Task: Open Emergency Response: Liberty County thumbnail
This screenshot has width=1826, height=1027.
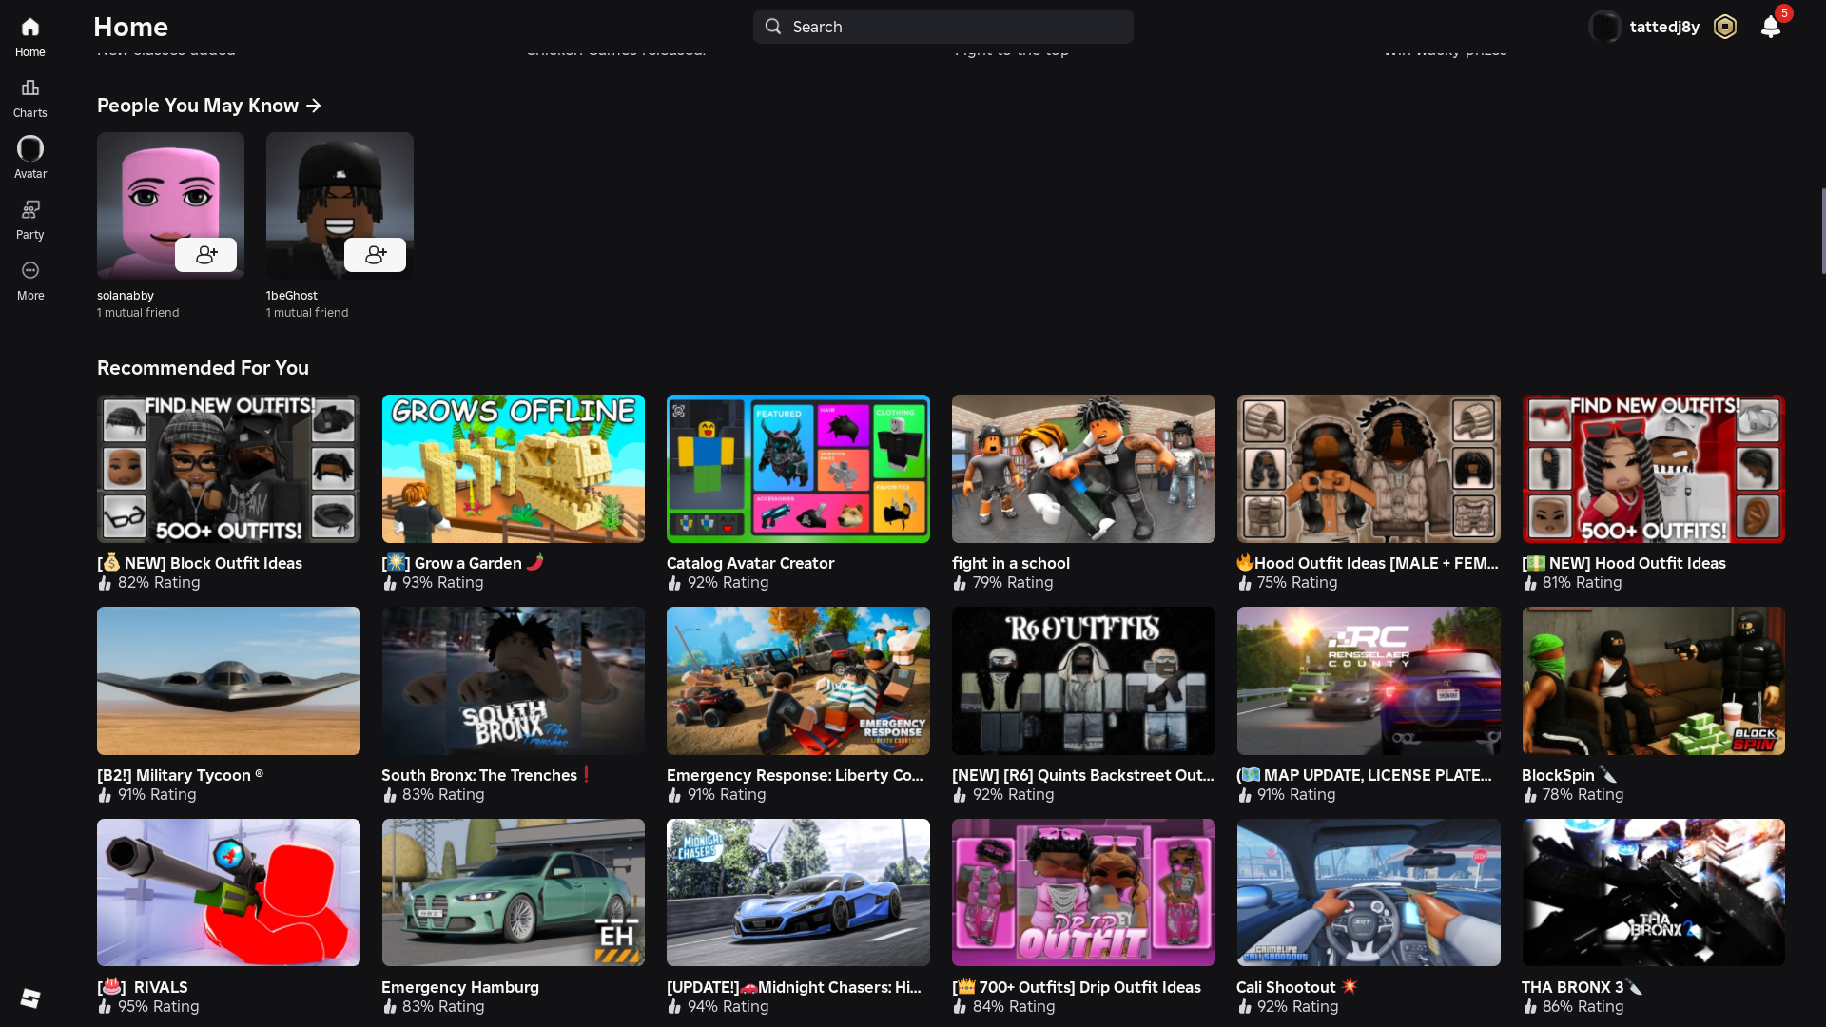Action: pos(798,681)
